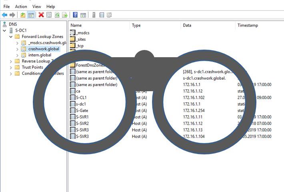The width and height of the screenshot is (284, 192).
Task: Click the record icon beside S-Gate
Action: 73,110
